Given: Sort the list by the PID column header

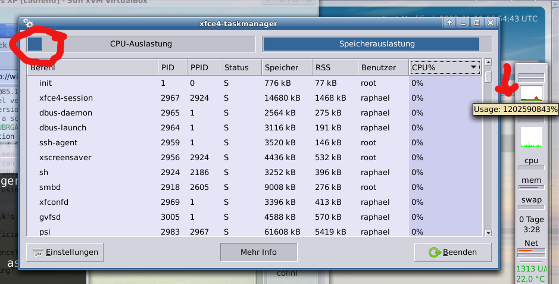Looking at the screenshot, I should click(x=171, y=67).
